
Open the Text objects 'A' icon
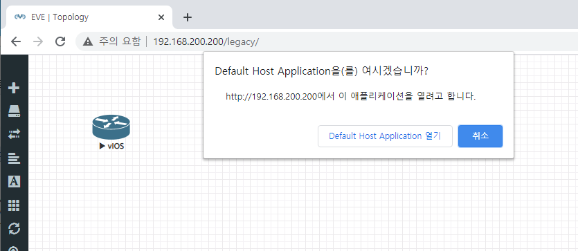click(14, 182)
